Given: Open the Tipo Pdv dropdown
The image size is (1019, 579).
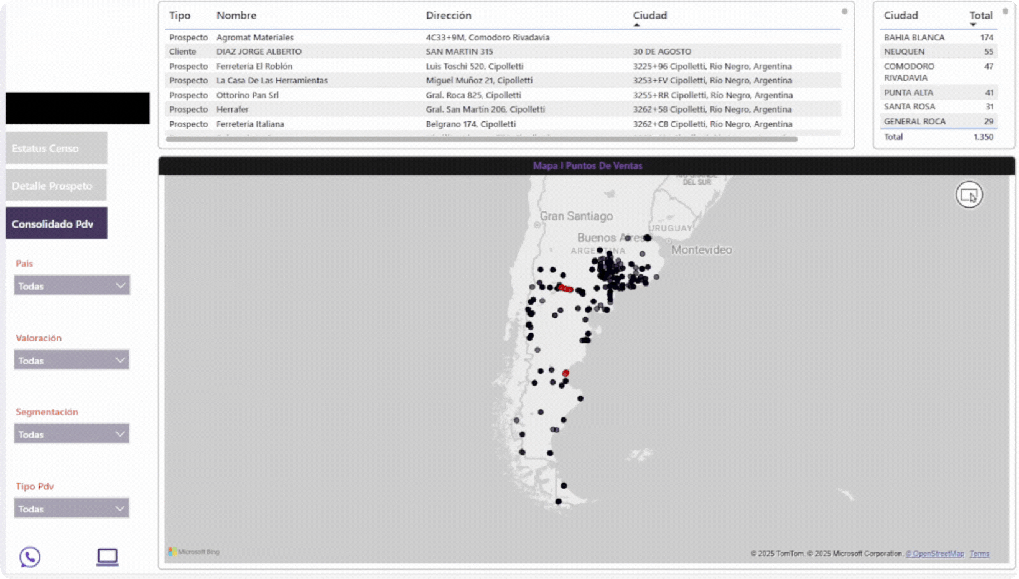Looking at the screenshot, I should [x=72, y=509].
